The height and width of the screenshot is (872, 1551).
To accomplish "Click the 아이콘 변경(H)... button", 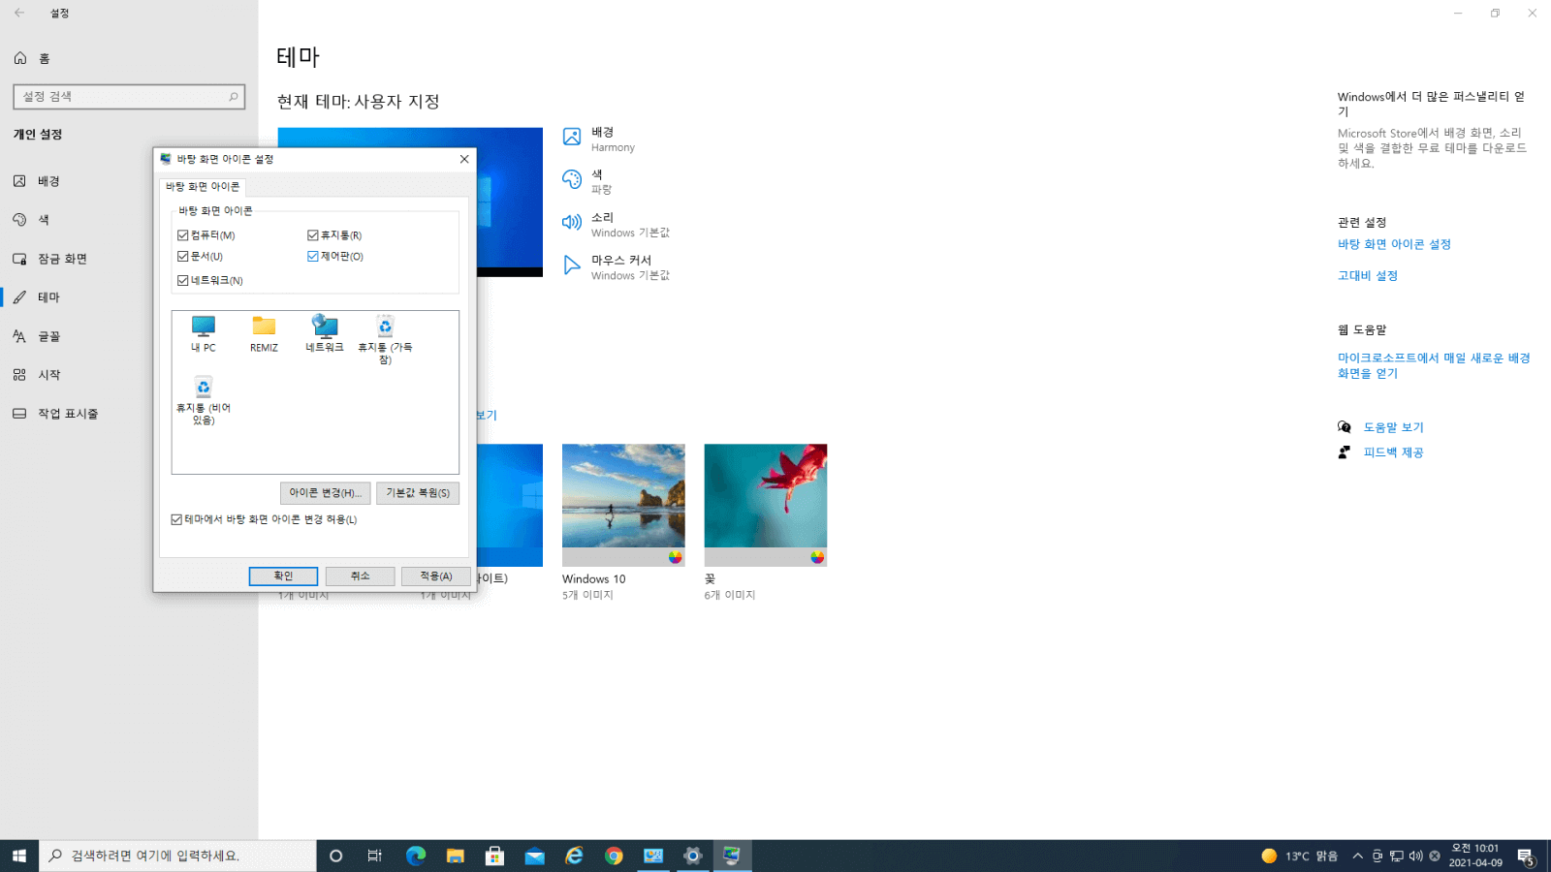I will [x=325, y=493].
